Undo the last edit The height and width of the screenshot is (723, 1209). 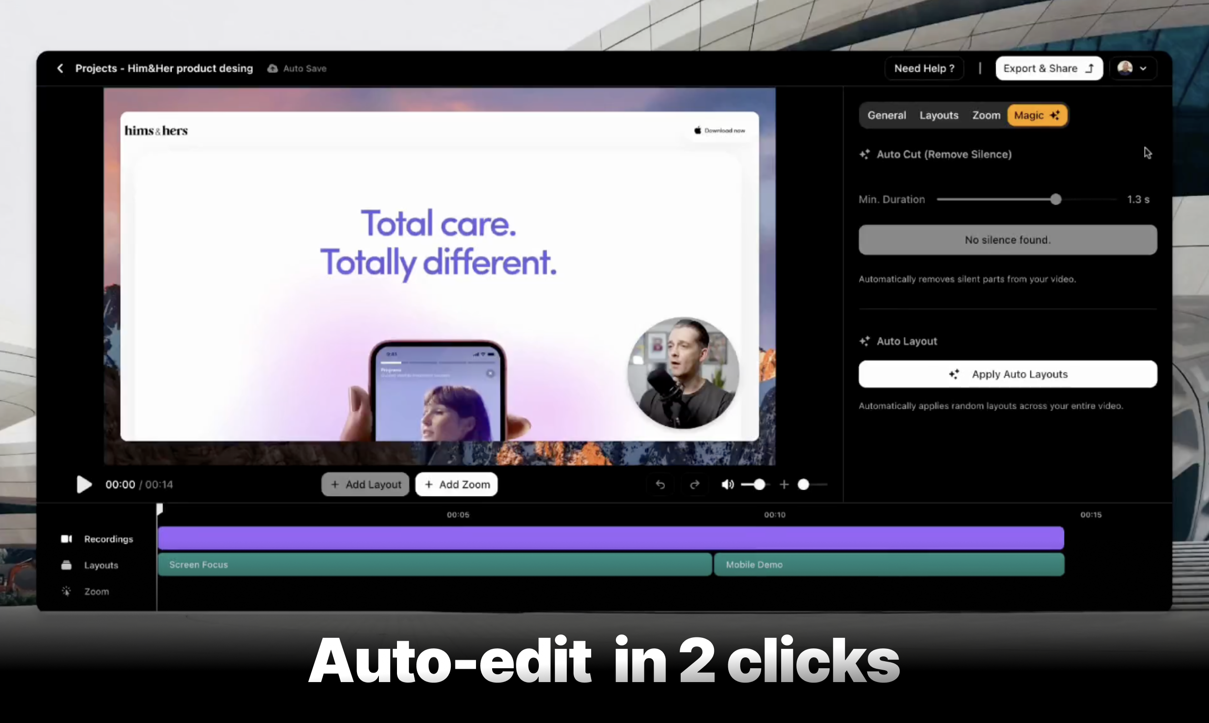[x=660, y=484]
